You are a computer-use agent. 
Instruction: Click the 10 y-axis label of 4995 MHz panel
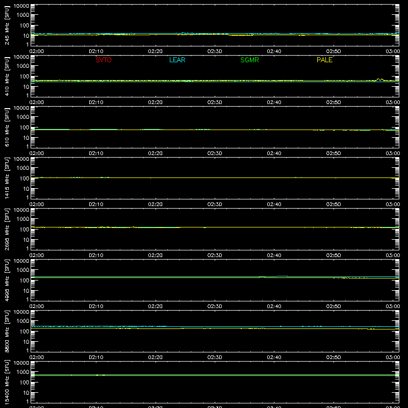click(26, 291)
